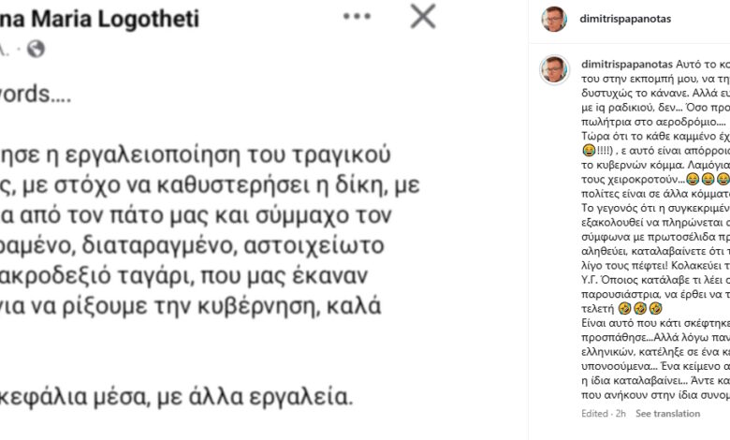730x440 pixels.
Task: Click the Edited 2h timestamp
Action: coord(605,413)
